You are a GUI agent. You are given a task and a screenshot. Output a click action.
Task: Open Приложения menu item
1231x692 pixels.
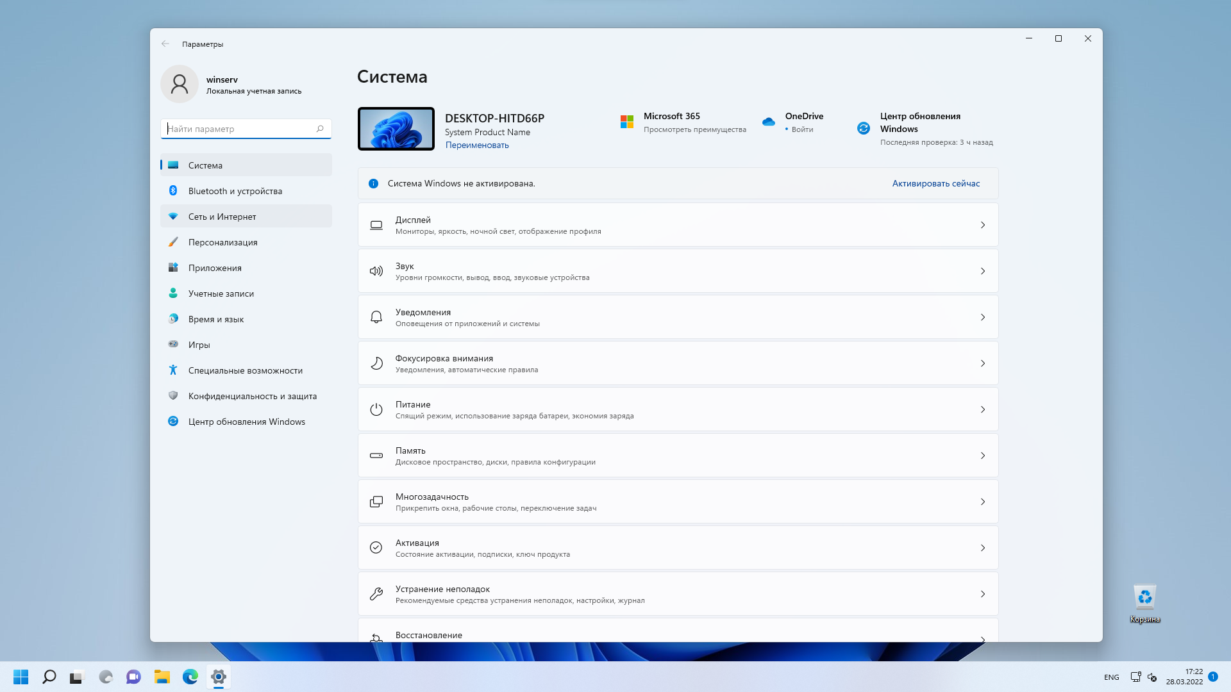[x=215, y=267]
